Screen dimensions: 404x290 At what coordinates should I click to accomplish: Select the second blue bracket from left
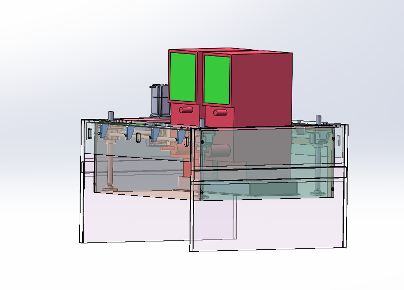[130, 133]
